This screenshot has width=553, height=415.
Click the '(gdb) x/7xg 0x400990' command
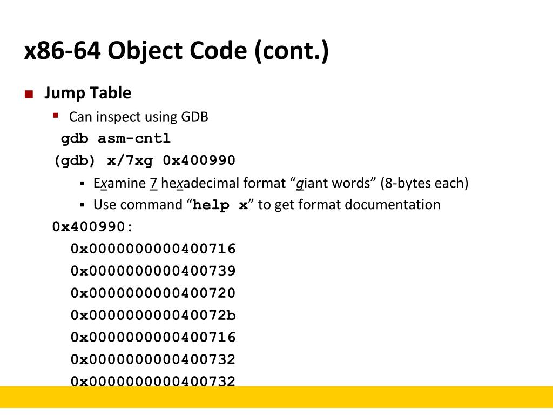pyautogui.click(x=144, y=160)
